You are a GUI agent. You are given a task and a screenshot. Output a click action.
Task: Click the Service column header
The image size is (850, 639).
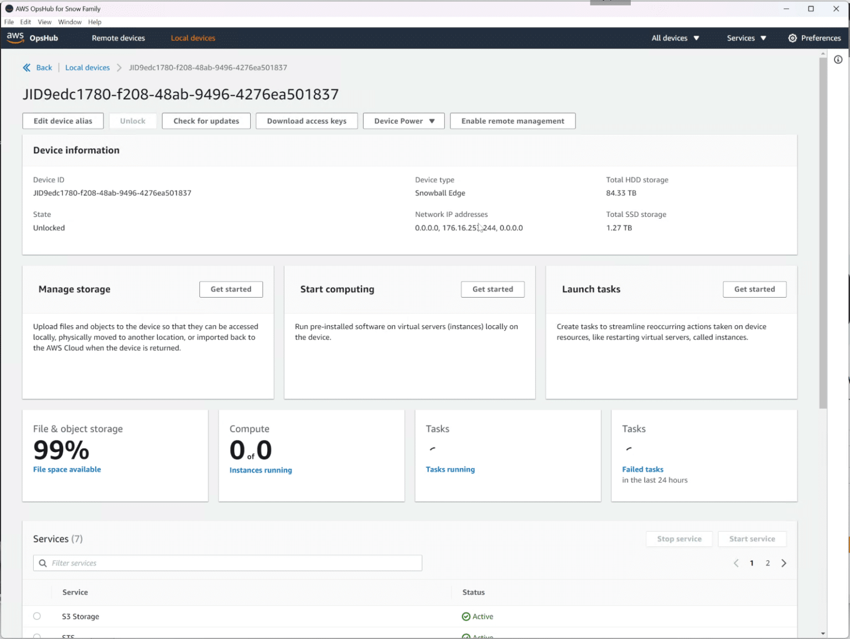75,593
